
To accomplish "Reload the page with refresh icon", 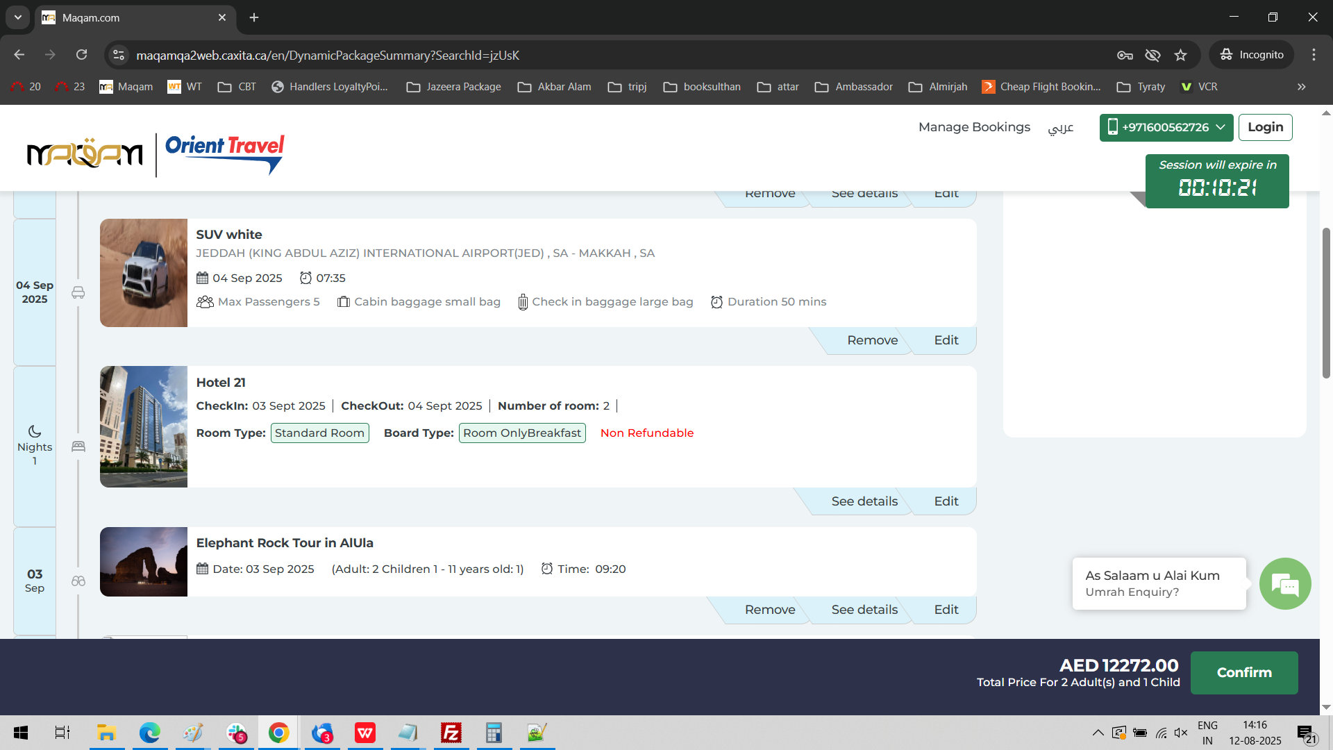I will (x=82, y=55).
